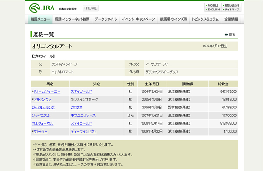This screenshot has height=171, width=263.
Task: Select the イベント・キャンペーン tab
Action: 139,19
